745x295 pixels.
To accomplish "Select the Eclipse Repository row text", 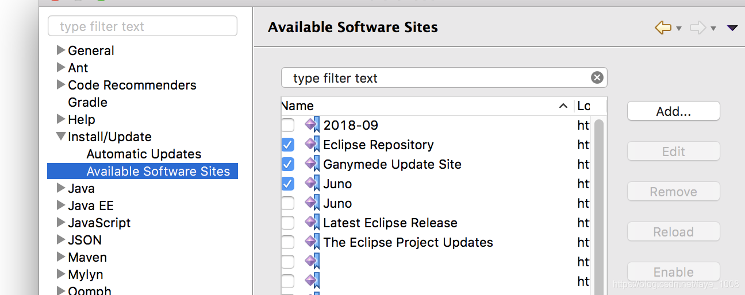I will [x=378, y=145].
